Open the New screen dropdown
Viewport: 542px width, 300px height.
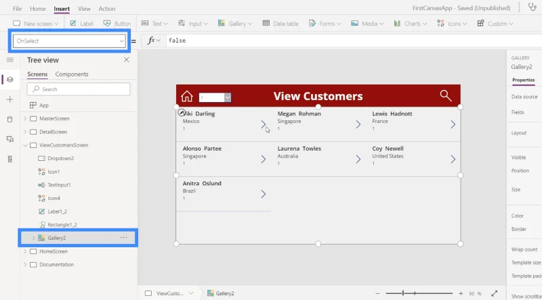(x=36, y=24)
